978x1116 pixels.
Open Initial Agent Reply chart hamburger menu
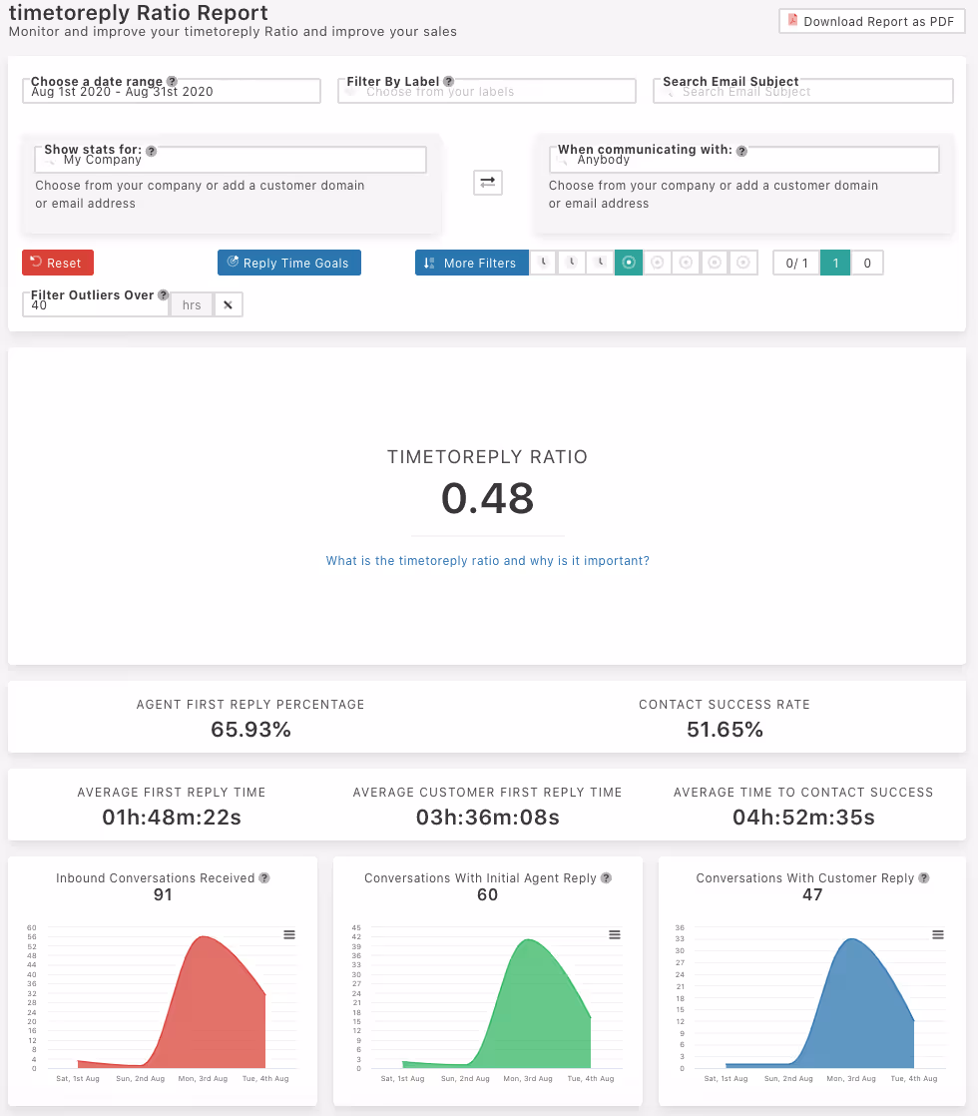point(615,934)
